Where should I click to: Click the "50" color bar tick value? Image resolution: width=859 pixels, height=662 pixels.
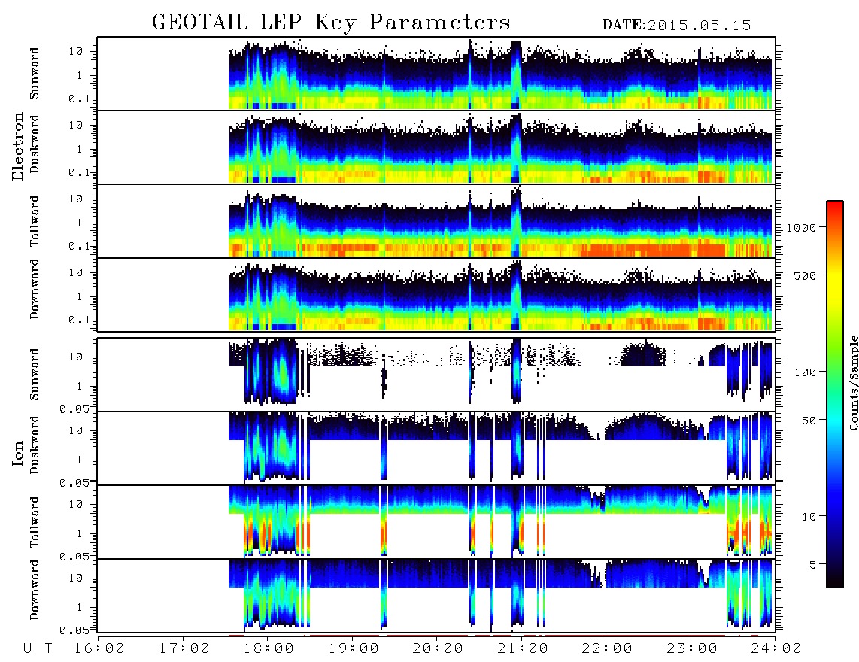point(809,421)
